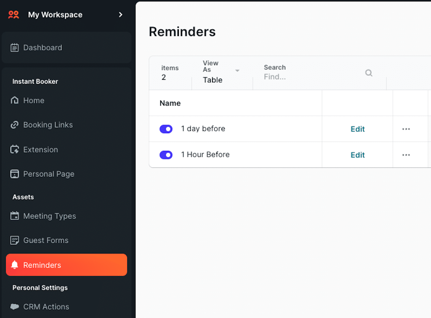Image resolution: width=431 pixels, height=318 pixels.
Task: Click the Booking Links chain icon
Action: pos(15,125)
